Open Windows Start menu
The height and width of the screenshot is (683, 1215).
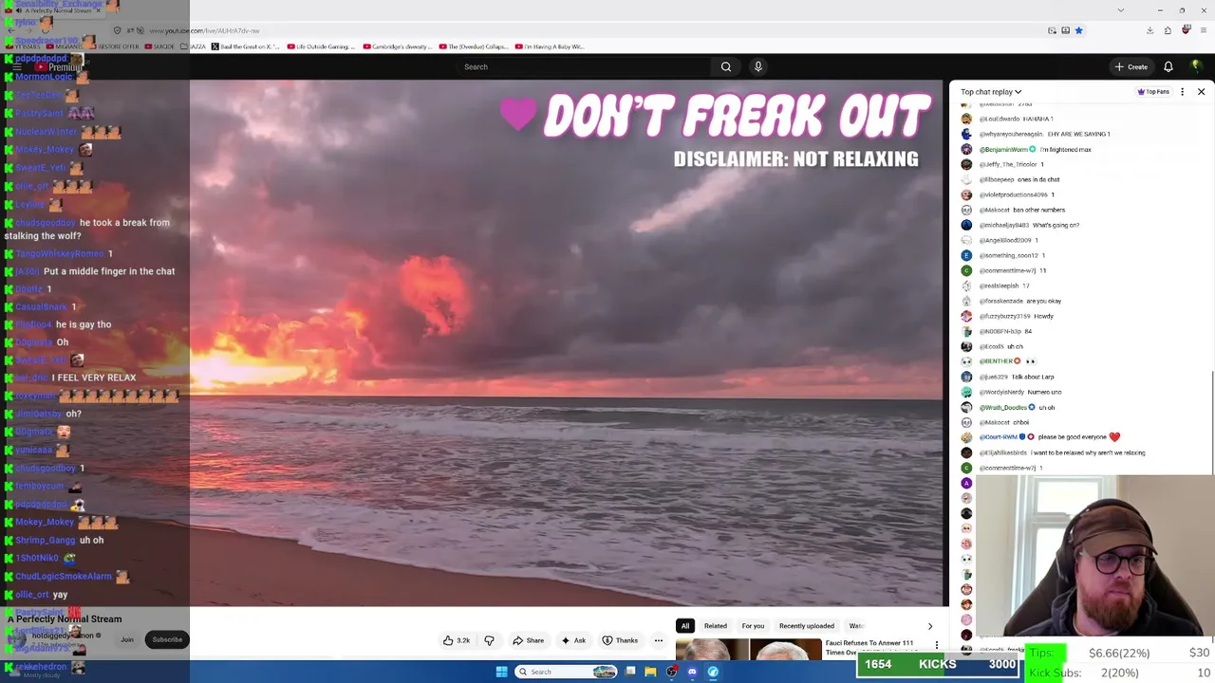click(501, 672)
